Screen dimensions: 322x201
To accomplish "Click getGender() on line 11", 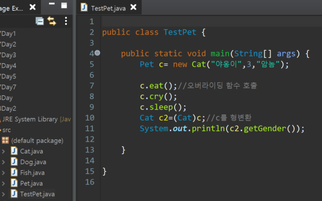I will pos(265,129).
